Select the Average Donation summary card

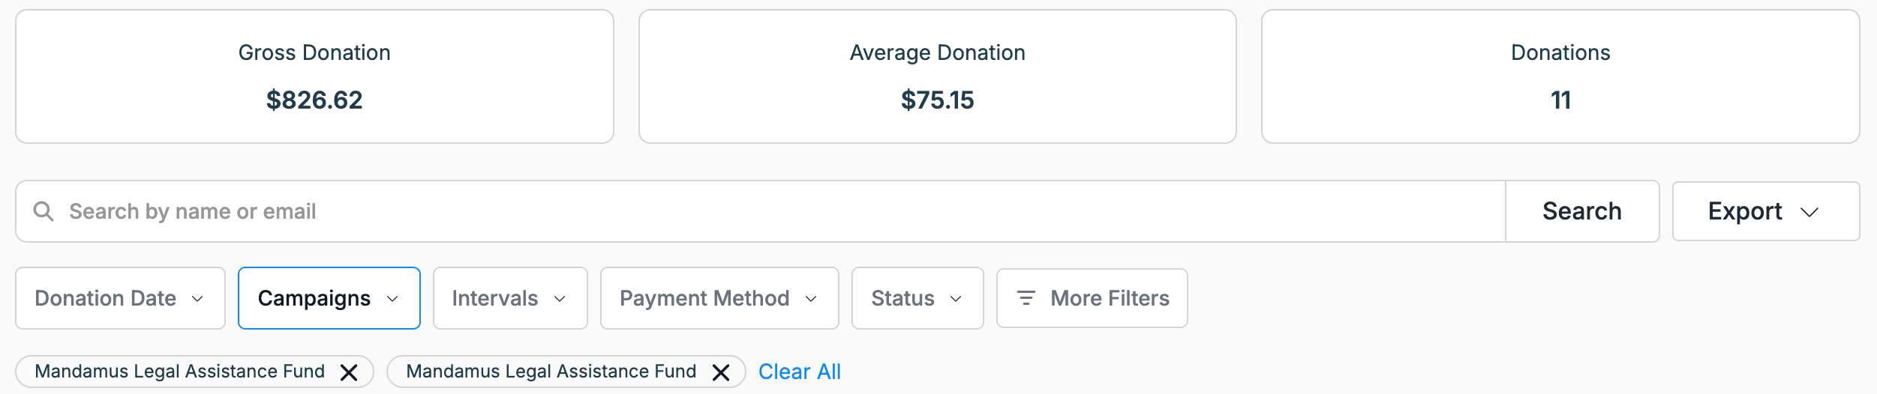tap(938, 76)
